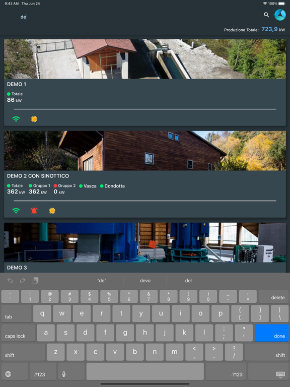Tap the letter g key

pyautogui.click(x=125, y=333)
